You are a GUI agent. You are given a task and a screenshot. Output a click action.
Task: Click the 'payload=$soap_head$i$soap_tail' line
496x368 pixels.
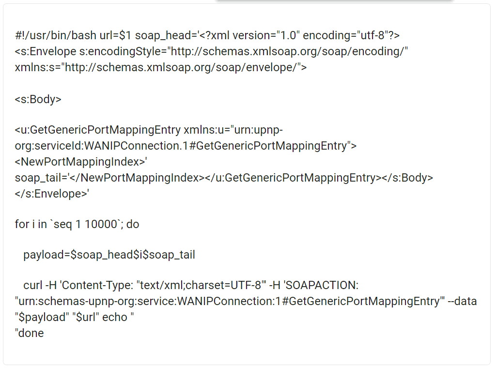(x=109, y=255)
